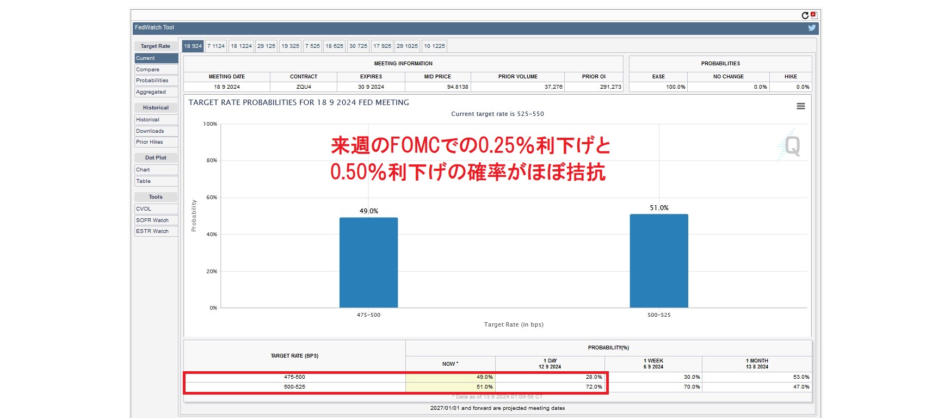Viewport: 944px width, 418px height.
Task: Open the Historical sidebar link
Action: pyautogui.click(x=156, y=120)
